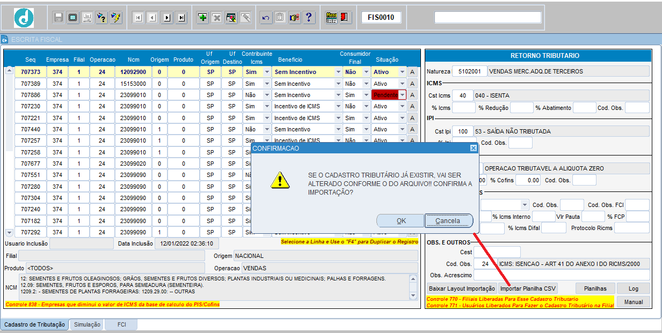Image resolution: width=662 pixels, height=333 pixels.
Task: Click the % Abatimento input field
Action: (x=584, y=108)
